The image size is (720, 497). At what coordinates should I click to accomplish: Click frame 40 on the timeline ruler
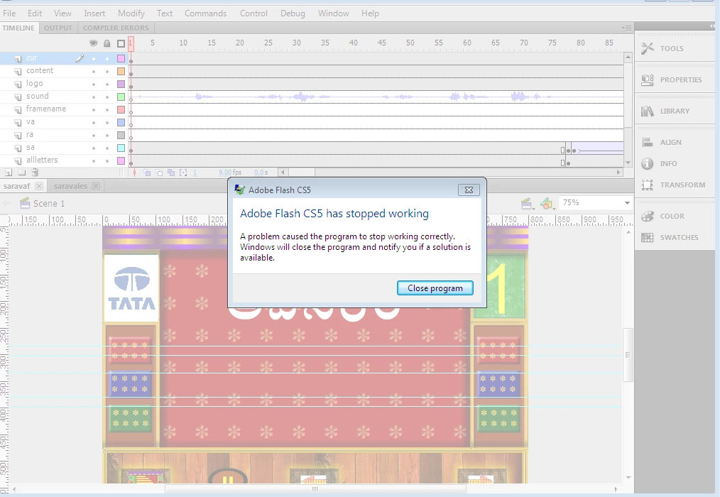[x=353, y=43]
